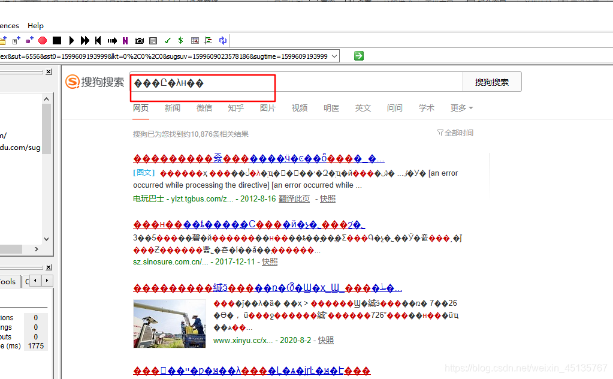This screenshot has width=613, height=379.
Task: Click 快照 link of tgbus result
Action: pyautogui.click(x=328, y=198)
